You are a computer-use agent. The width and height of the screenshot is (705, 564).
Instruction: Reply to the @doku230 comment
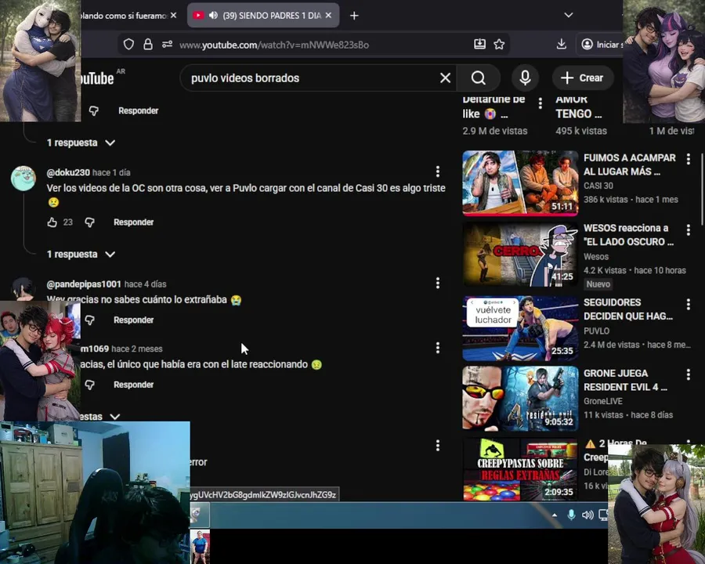coord(133,222)
